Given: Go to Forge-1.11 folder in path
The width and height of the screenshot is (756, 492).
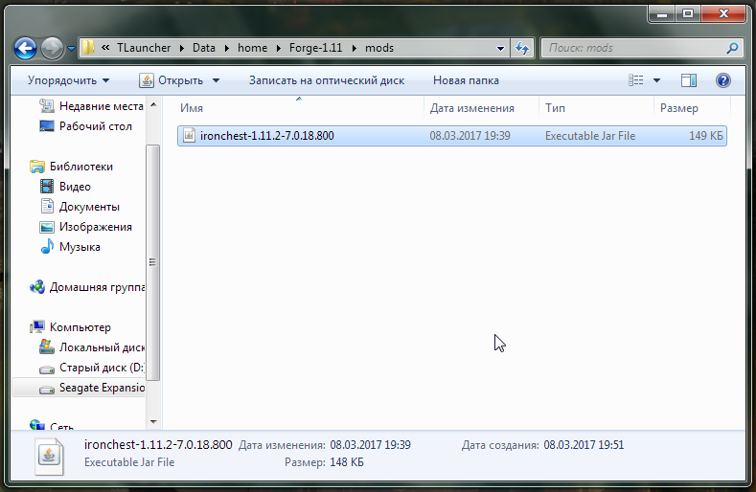Looking at the screenshot, I should pyautogui.click(x=315, y=48).
